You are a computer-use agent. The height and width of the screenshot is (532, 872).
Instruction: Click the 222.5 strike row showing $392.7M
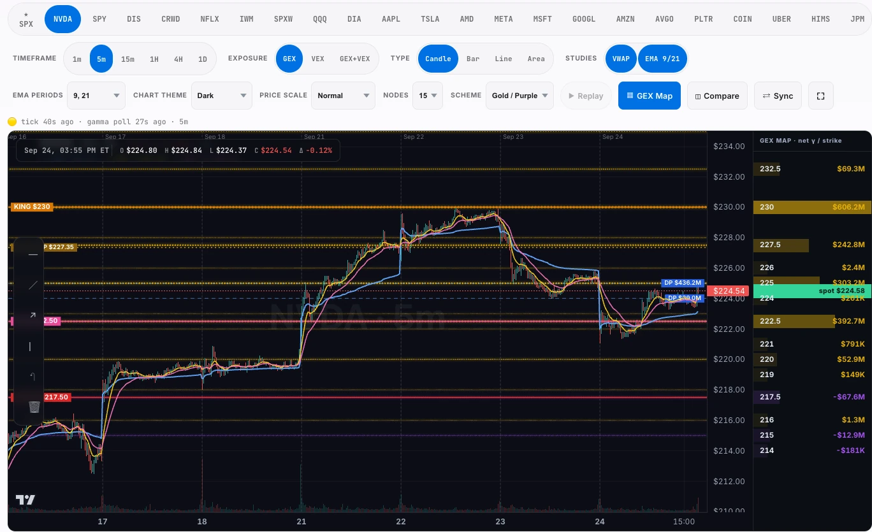(812, 321)
